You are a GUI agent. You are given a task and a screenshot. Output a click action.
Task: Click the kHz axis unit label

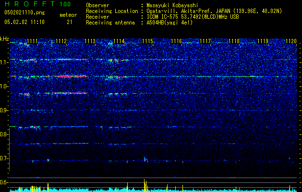coord(4,39)
